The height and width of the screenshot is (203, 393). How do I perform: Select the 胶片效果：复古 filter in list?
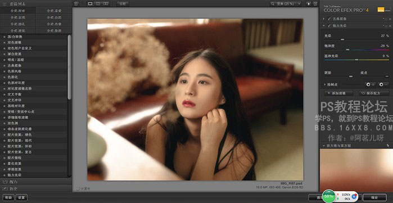pyautogui.click(x=34, y=152)
